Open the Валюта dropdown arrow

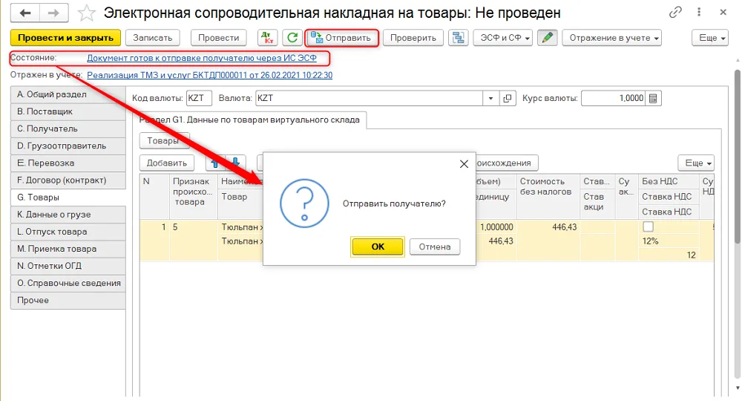(x=490, y=99)
